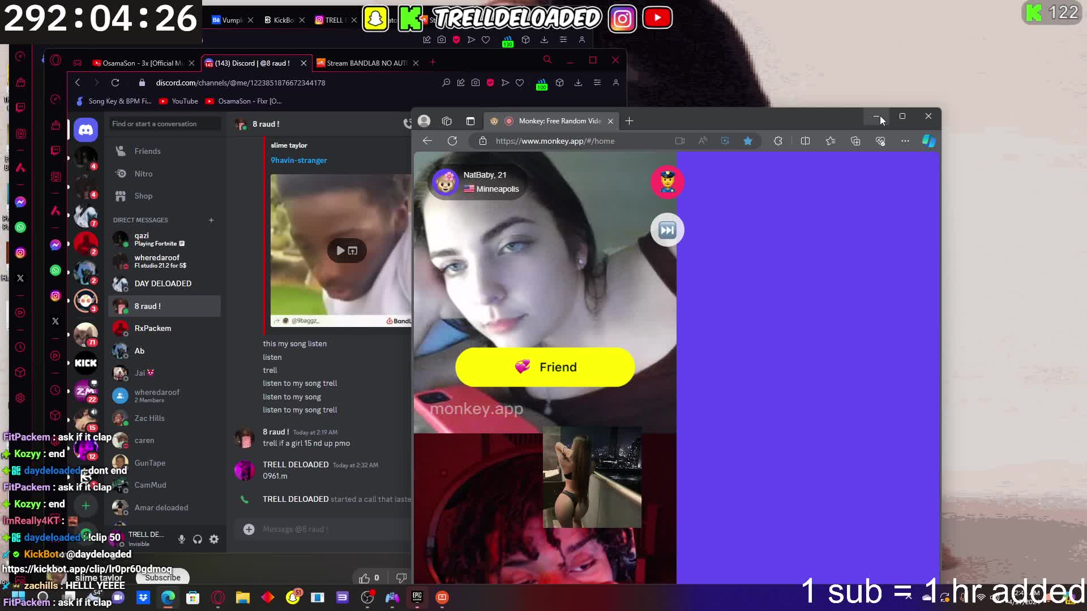
Task: Open Amar deloaded direct message
Action: pyautogui.click(x=164, y=507)
